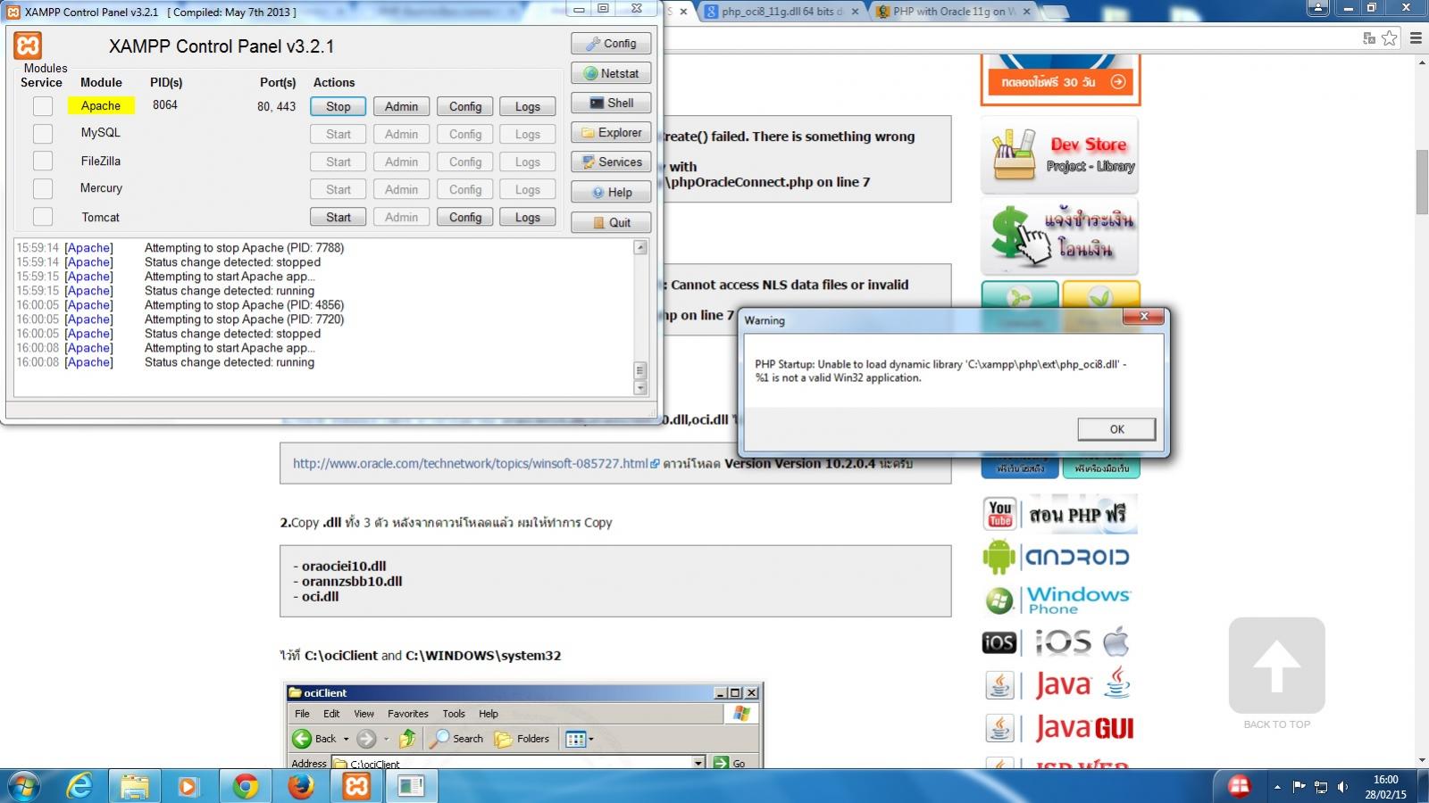Open Chrome menu hamburger icon

point(1416,37)
